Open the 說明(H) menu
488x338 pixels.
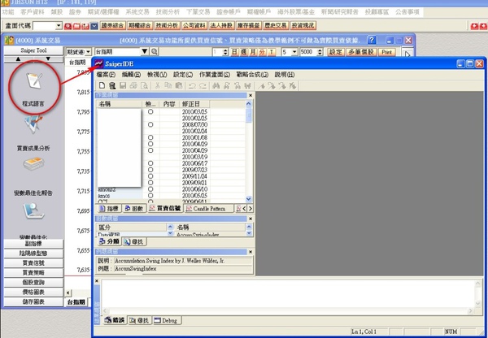[x=285, y=75]
